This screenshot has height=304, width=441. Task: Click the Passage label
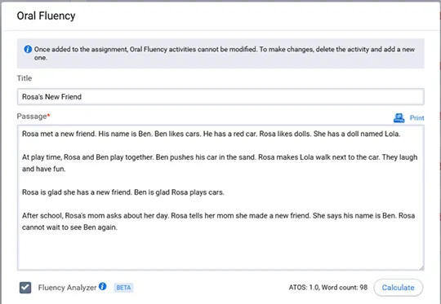[33, 117]
